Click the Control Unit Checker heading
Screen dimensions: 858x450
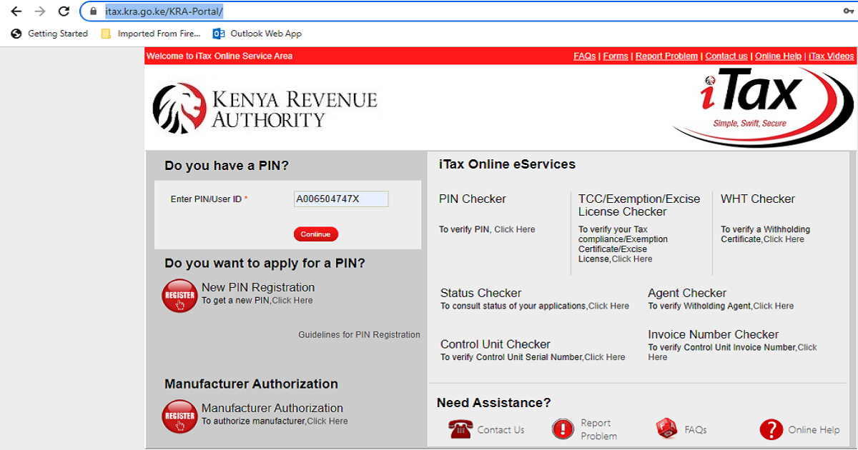pyautogui.click(x=495, y=344)
